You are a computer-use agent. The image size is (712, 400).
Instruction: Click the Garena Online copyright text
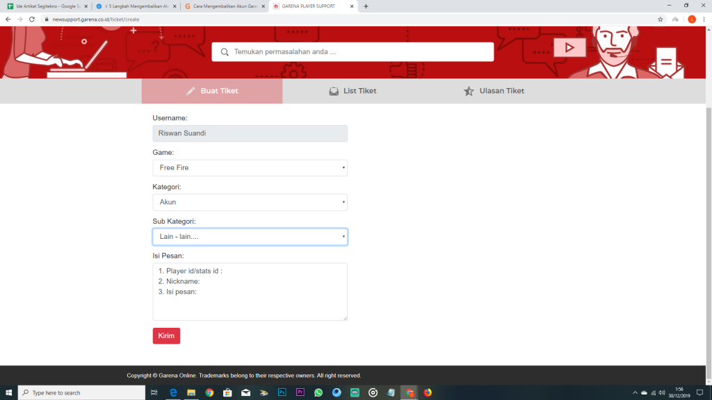click(x=244, y=376)
